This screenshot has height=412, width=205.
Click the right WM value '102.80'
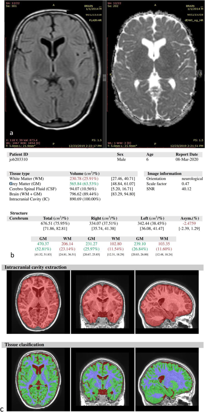(x=115, y=244)
